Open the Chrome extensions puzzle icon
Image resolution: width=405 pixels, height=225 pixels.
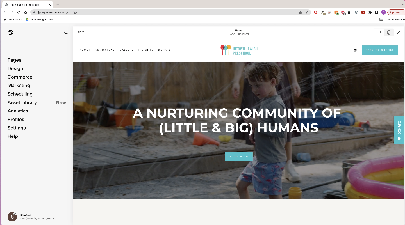[370, 12]
